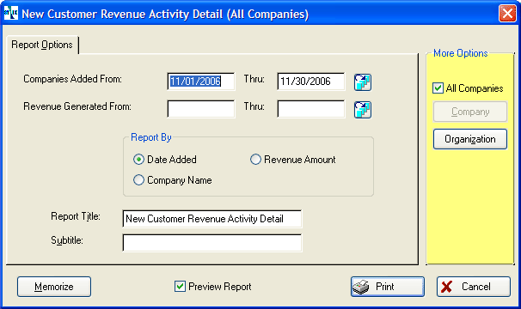Viewport: 521px width, 309px height.
Task: Close the report dialog window
Action: pyautogui.click(x=507, y=14)
